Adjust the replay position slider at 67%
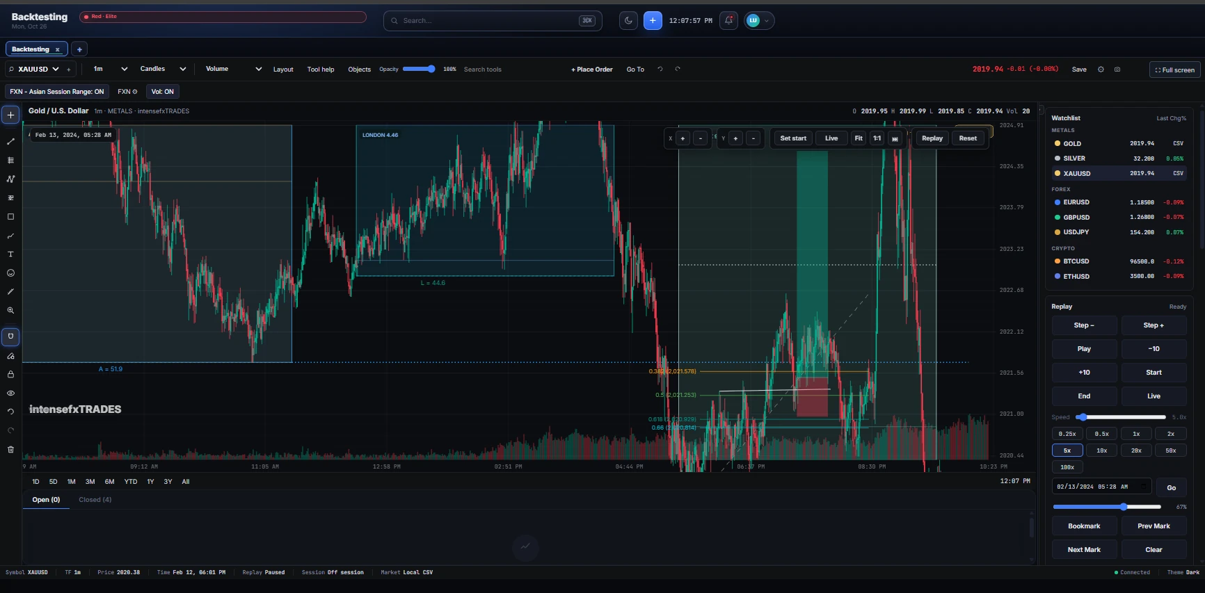 1107,507
